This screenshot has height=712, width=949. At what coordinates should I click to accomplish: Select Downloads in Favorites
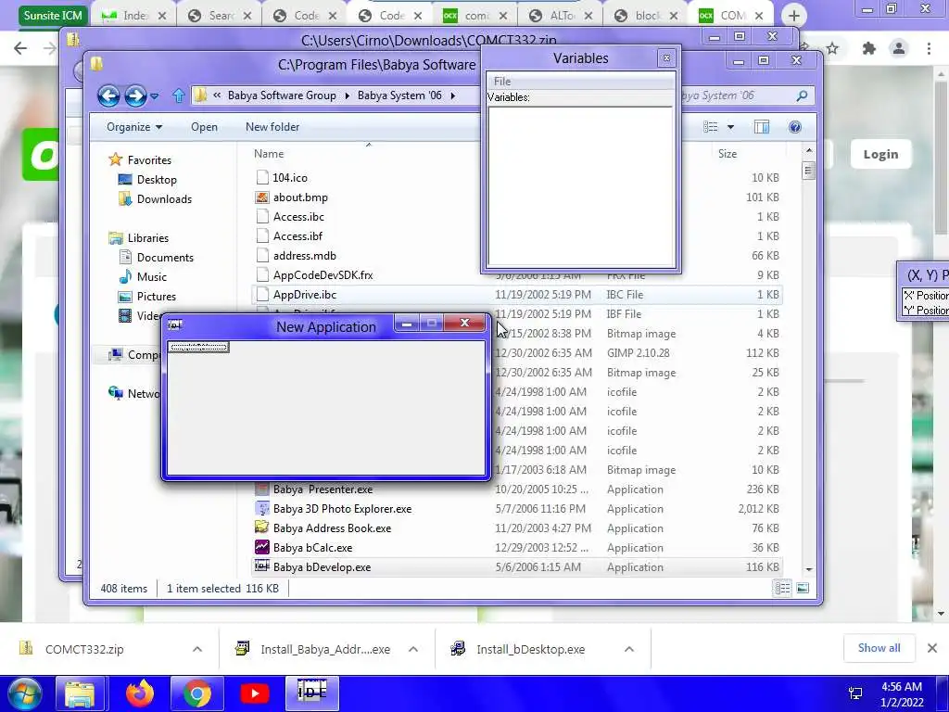(x=163, y=199)
